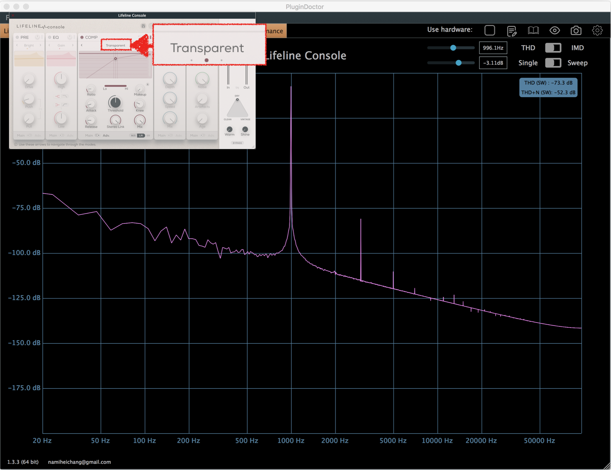Toggle the In/Out link icon
The height and width of the screenshot is (470, 611).
tap(237, 88)
